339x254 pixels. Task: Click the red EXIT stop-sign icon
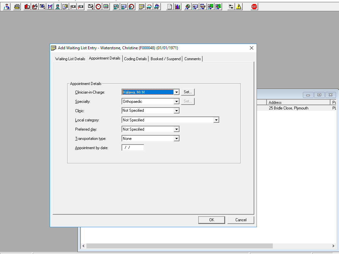pos(254,7)
